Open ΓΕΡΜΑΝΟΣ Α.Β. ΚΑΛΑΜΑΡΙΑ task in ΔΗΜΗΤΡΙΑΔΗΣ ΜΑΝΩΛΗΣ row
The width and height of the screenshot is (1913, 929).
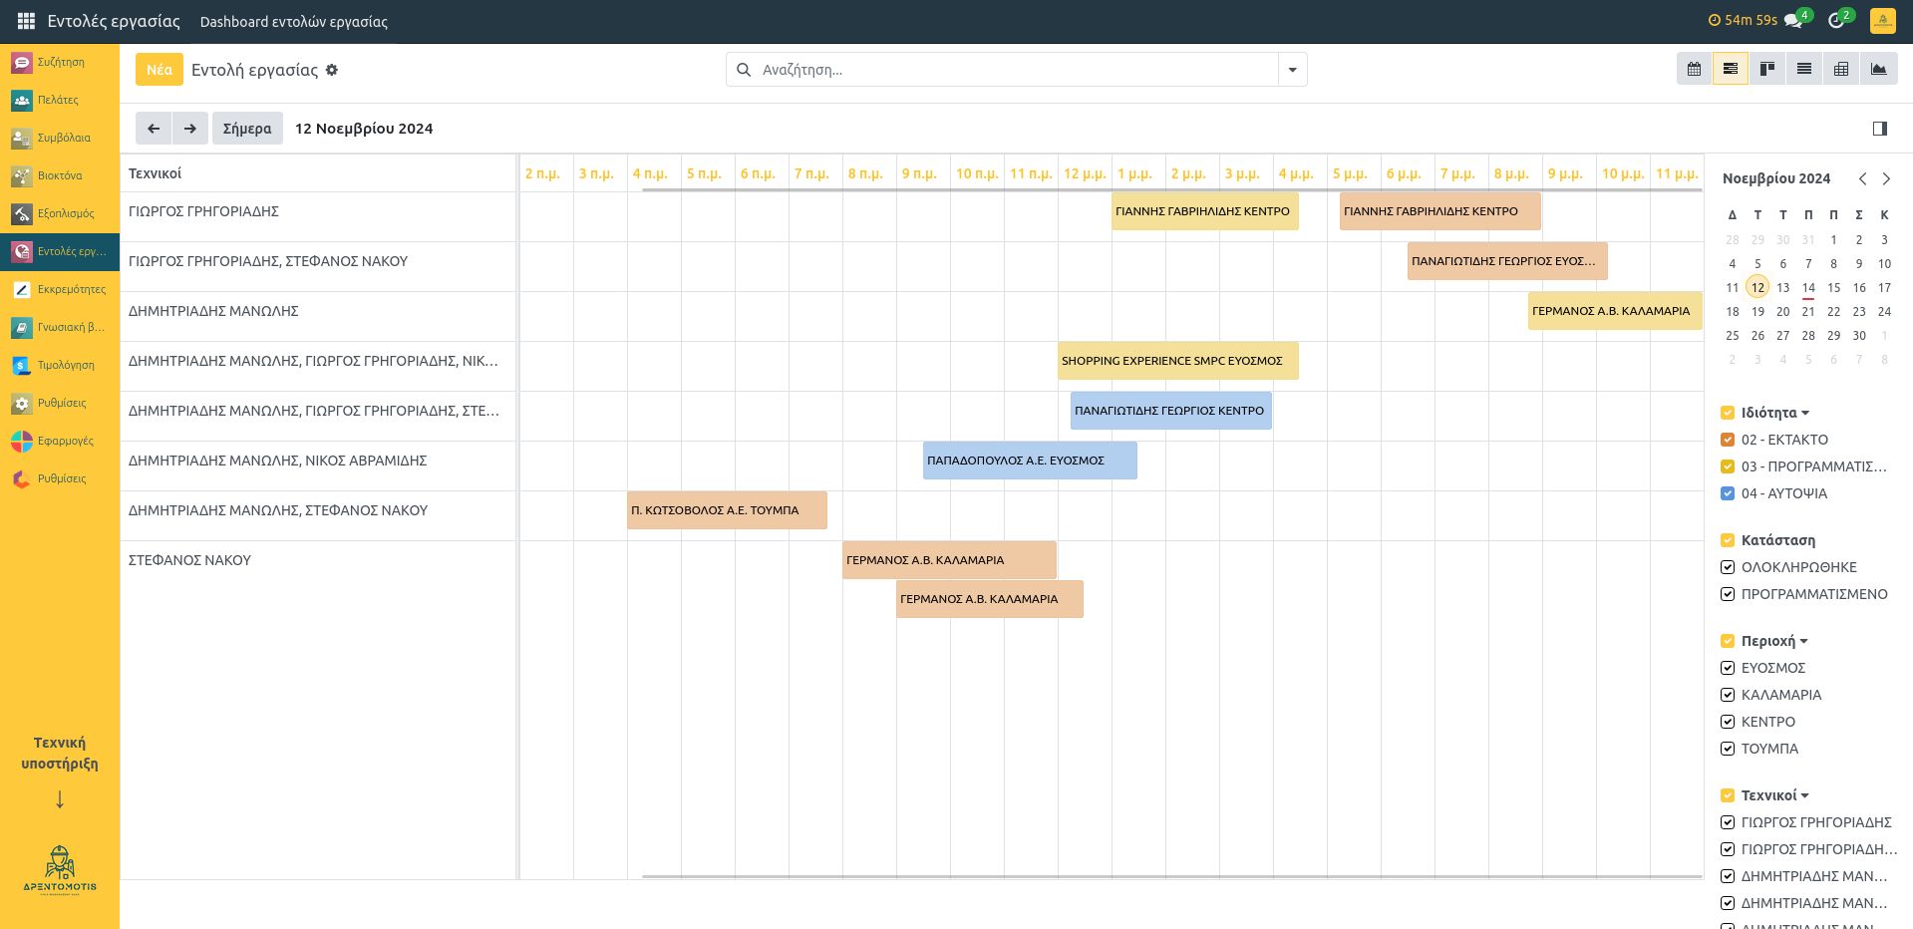1615,311
